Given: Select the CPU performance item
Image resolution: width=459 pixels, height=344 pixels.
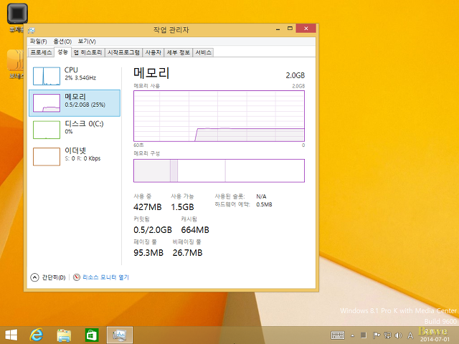Looking at the screenshot, I should click(x=75, y=76).
